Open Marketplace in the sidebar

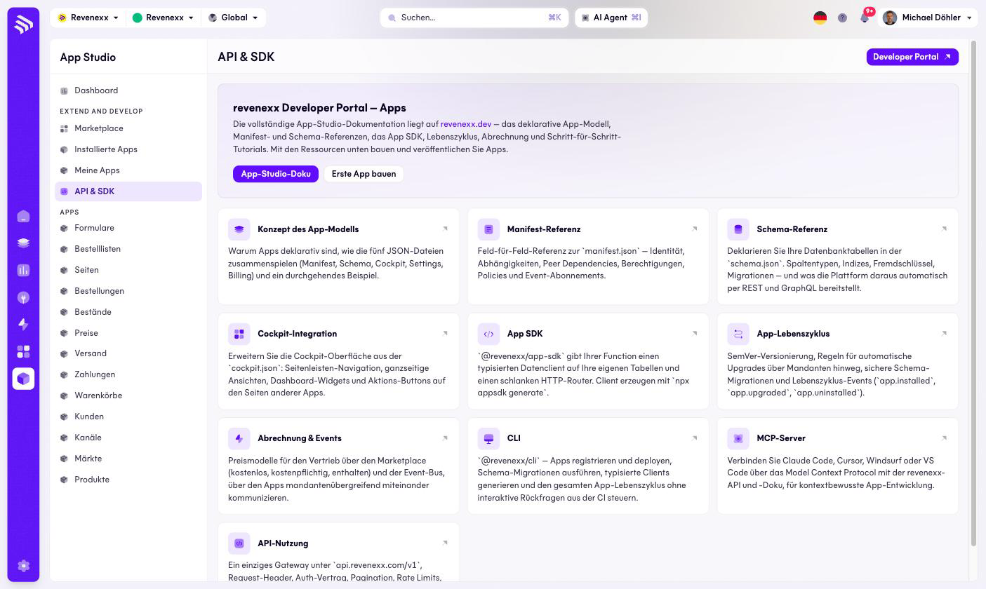click(128, 128)
